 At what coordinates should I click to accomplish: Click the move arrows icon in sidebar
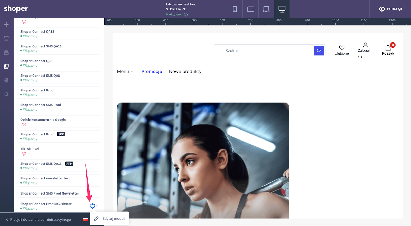(x=6, y=24)
